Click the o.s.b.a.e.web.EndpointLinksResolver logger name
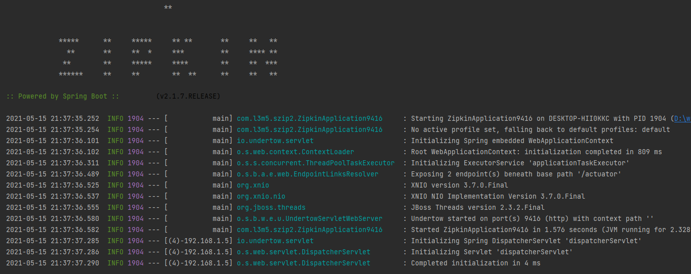This screenshot has height=274, width=691. [307, 174]
